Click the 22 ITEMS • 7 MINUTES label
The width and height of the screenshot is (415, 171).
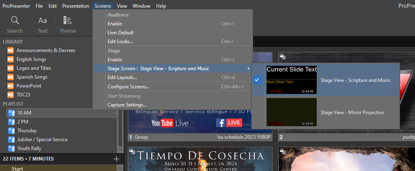point(28,159)
